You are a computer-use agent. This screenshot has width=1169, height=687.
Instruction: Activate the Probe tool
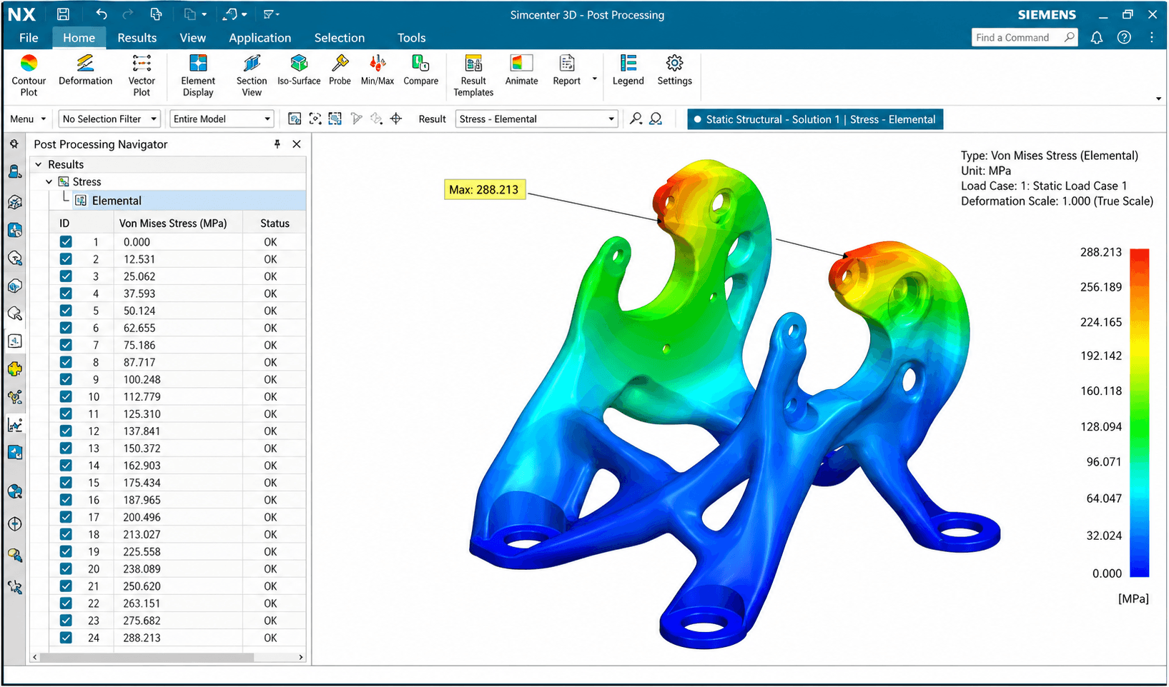(340, 70)
